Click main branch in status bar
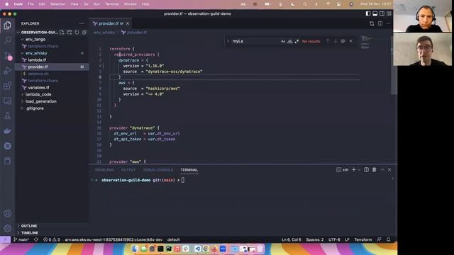454x255 pixels. click(21, 239)
